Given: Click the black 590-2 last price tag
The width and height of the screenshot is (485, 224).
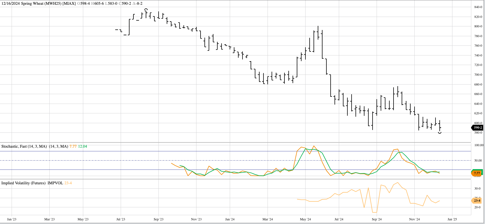Looking at the screenshot, I should [477, 128].
